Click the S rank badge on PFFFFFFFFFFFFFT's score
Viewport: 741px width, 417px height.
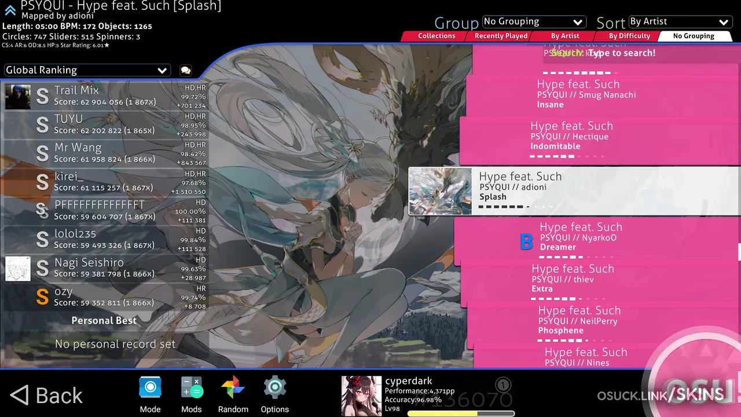tap(42, 211)
